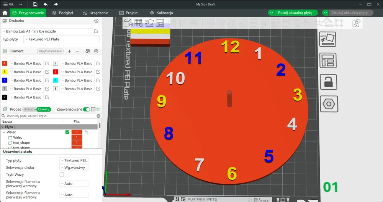
Task: Collapse the Walec tree node
Action: [4, 132]
